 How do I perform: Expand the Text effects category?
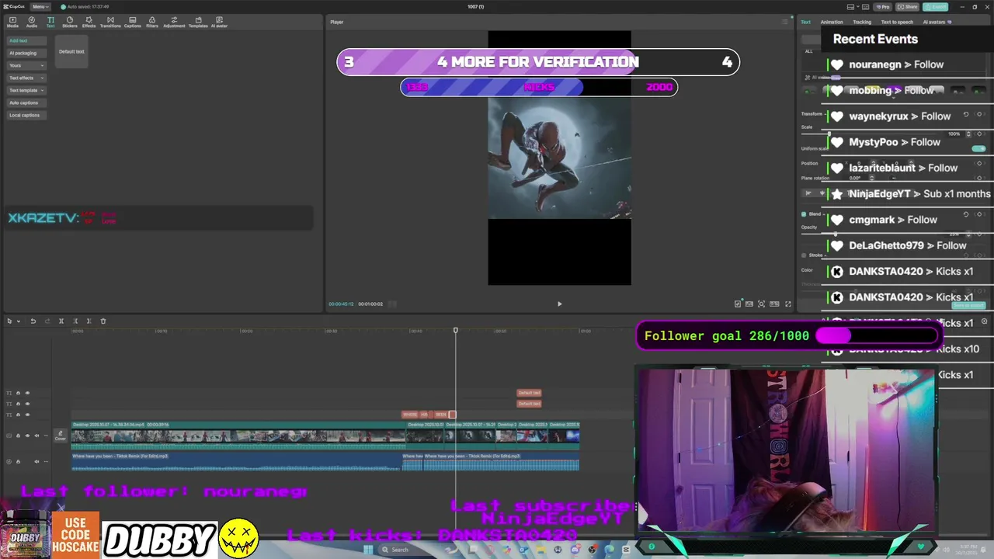click(x=26, y=78)
